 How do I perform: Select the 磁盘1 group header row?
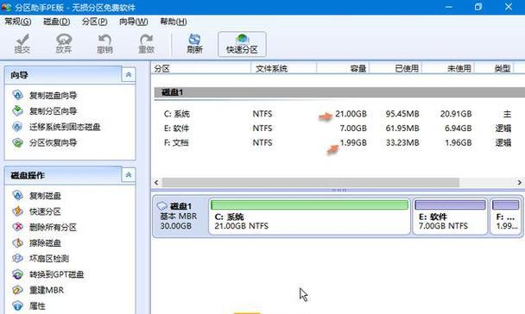click(339, 92)
